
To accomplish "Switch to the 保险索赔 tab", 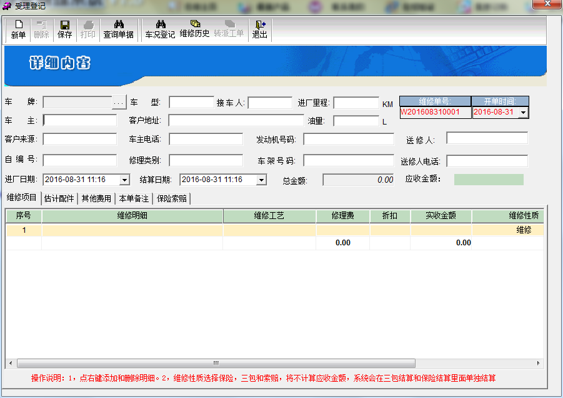I will point(172,198).
